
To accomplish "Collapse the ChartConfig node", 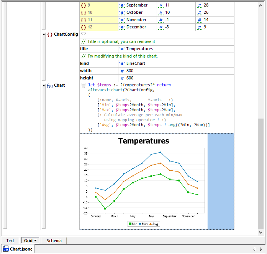I will click(x=43, y=35).
